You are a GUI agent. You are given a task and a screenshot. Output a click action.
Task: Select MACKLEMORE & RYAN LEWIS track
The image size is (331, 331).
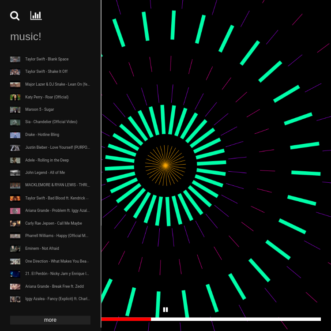tap(58, 185)
